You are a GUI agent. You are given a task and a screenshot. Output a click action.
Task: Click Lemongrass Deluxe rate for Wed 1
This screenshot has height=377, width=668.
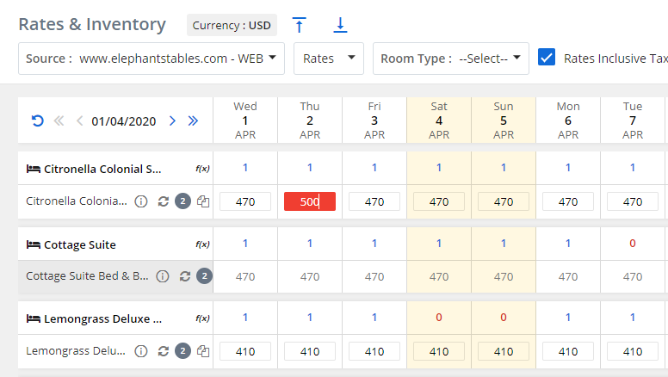pos(245,351)
